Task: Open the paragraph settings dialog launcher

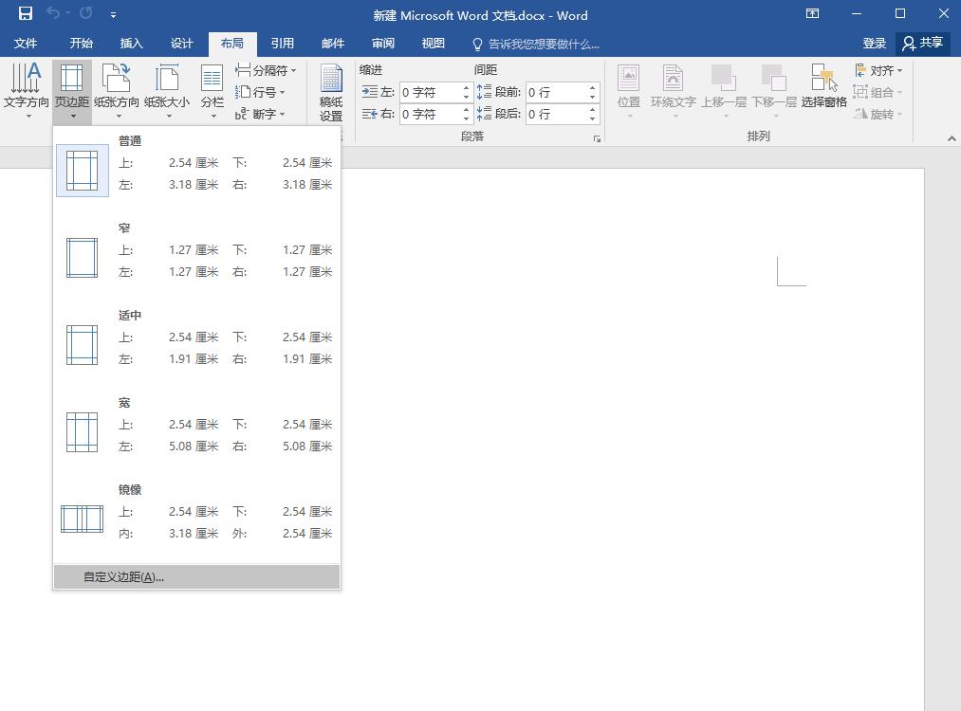Action: click(x=597, y=138)
